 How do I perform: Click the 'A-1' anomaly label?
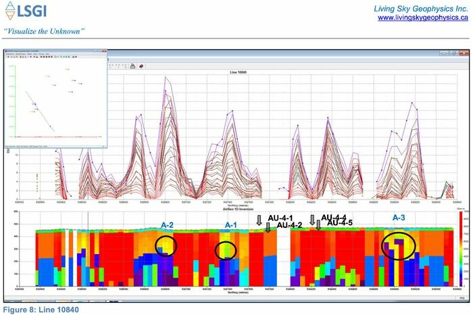coord(231,225)
